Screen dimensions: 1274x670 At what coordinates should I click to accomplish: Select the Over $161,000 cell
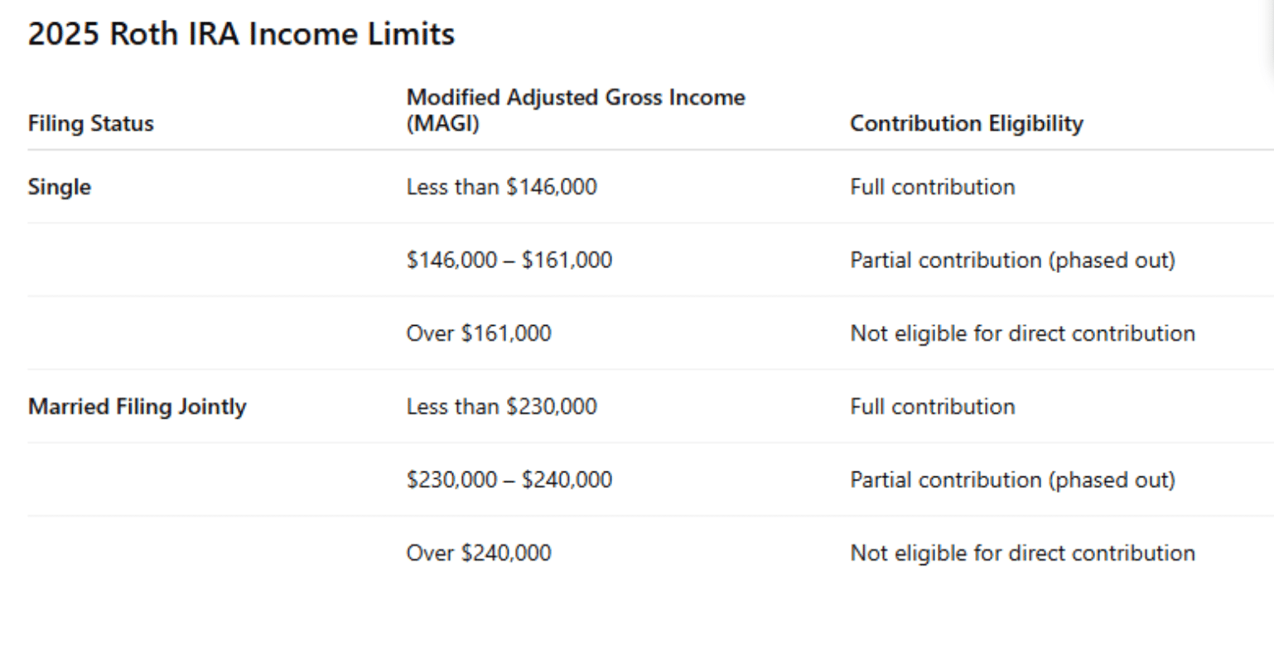pos(479,333)
